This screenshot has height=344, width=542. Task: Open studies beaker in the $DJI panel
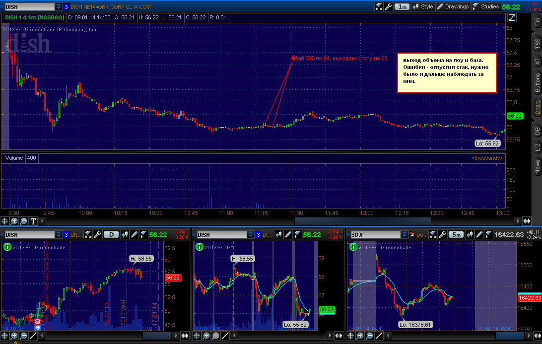[488, 235]
